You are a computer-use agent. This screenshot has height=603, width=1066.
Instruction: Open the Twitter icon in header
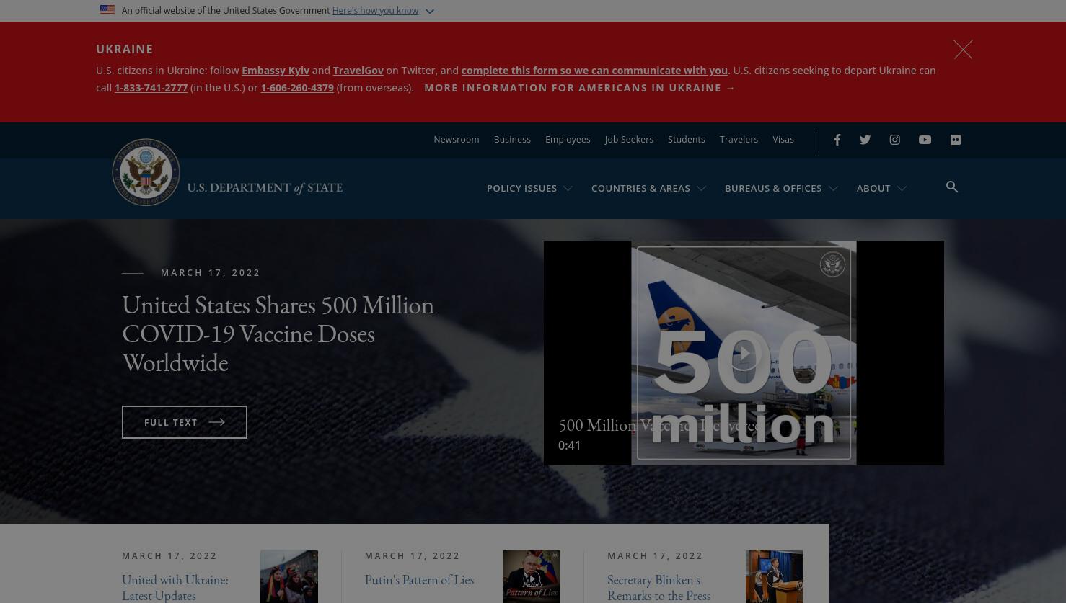point(865,140)
